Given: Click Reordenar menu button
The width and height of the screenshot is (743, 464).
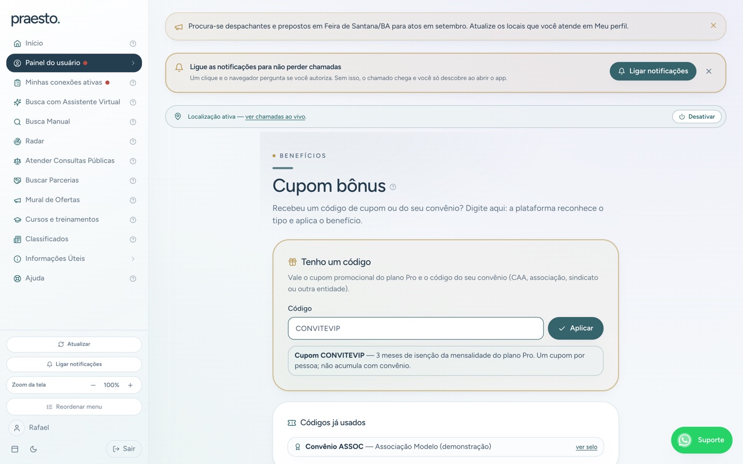Looking at the screenshot, I should pos(74,407).
